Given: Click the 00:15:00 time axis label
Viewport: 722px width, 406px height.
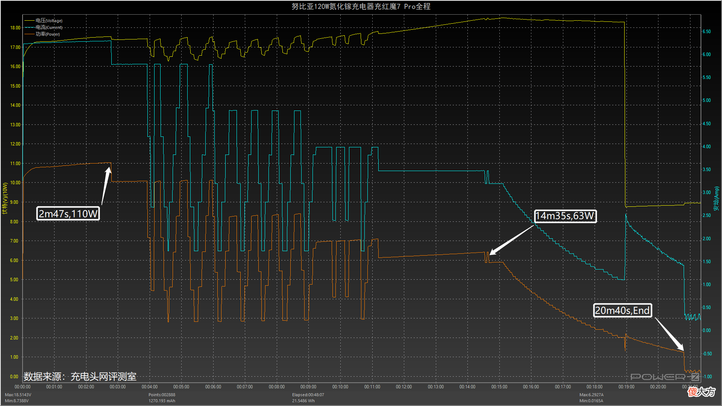Looking at the screenshot, I should [499, 387].
